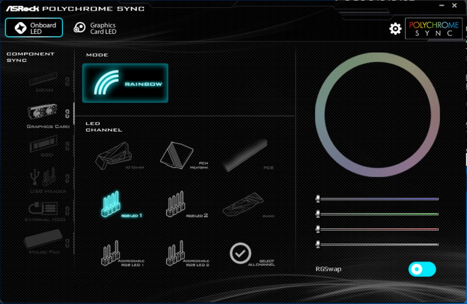This screenshot has width=467, height=304.
Task: Choose the PCH Heatsink LED channel
Action: 183,156
